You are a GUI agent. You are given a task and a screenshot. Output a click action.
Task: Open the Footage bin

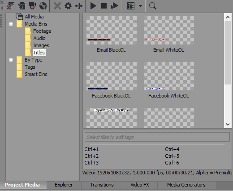tap(42, 31)
